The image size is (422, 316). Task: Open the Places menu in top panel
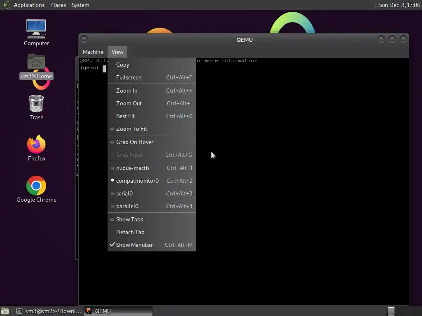(58, 5)
